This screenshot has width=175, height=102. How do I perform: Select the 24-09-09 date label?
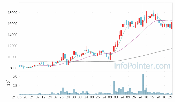(110, 97)
